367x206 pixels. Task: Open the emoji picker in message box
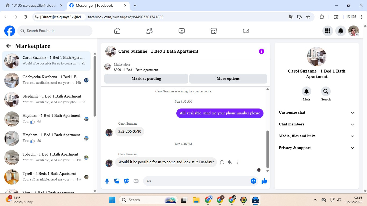pyautogui.click(x=253, y=181)
